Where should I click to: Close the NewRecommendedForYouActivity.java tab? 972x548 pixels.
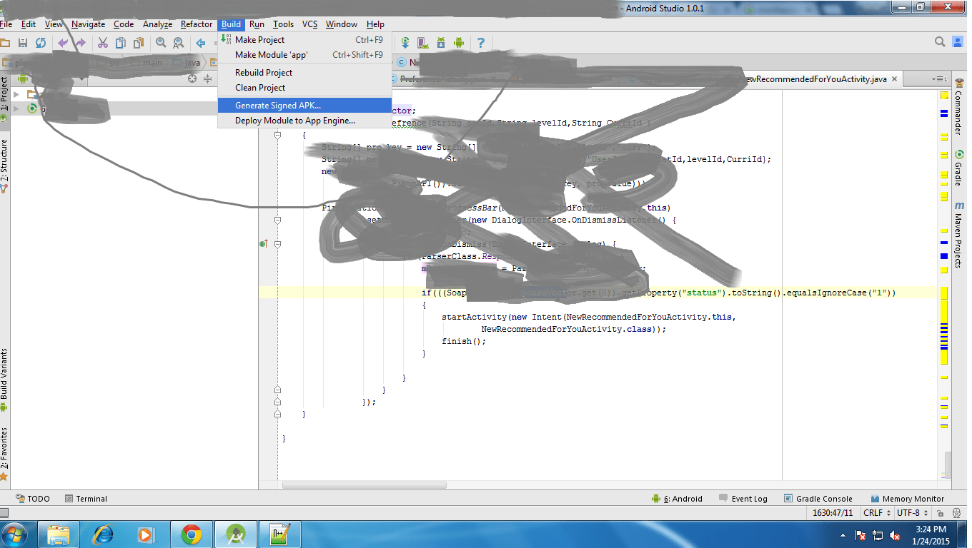[896, 79]
